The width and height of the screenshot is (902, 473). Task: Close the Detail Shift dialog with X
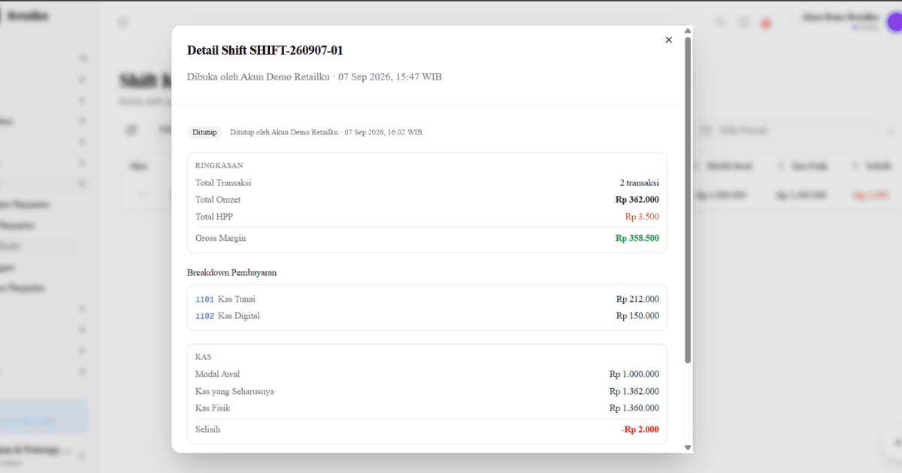coord(668,40)
